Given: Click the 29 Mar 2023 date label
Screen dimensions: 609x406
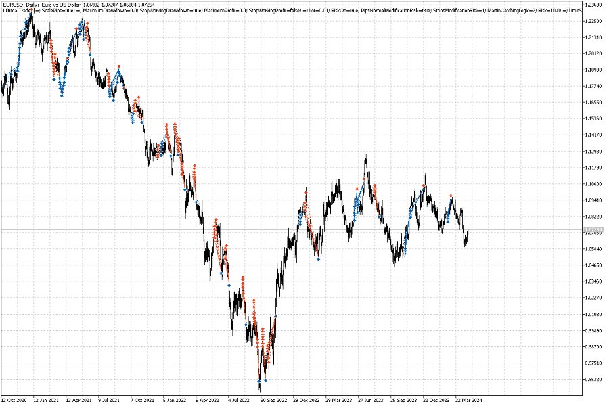Looking at the screenshot, I should (339, 400).
